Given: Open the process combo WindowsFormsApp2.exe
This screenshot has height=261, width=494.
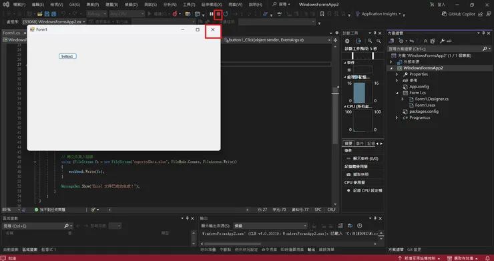Looking at the screenshot, I should tap(54, 22).
